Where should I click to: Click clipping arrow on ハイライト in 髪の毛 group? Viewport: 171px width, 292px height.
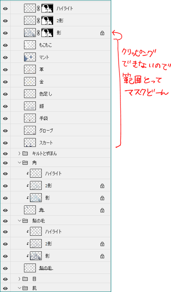27,231
